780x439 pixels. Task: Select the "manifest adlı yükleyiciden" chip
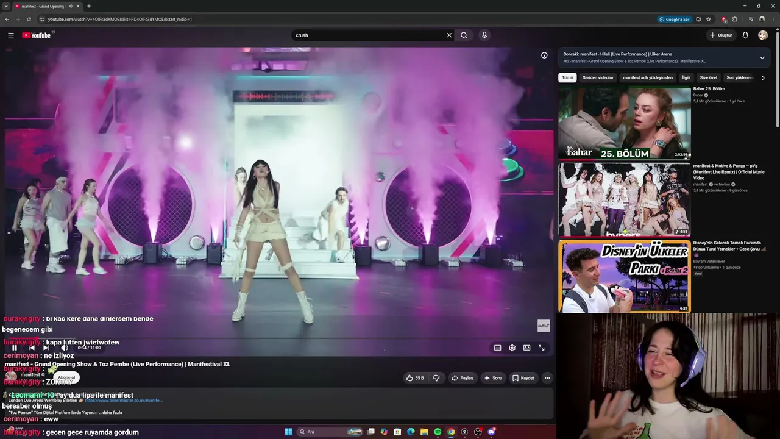tap(648, 78)
